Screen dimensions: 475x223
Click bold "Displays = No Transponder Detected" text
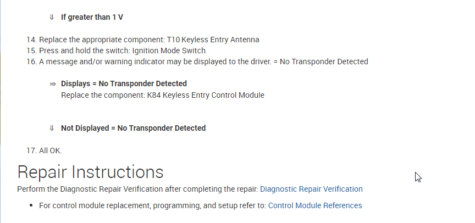124,84
